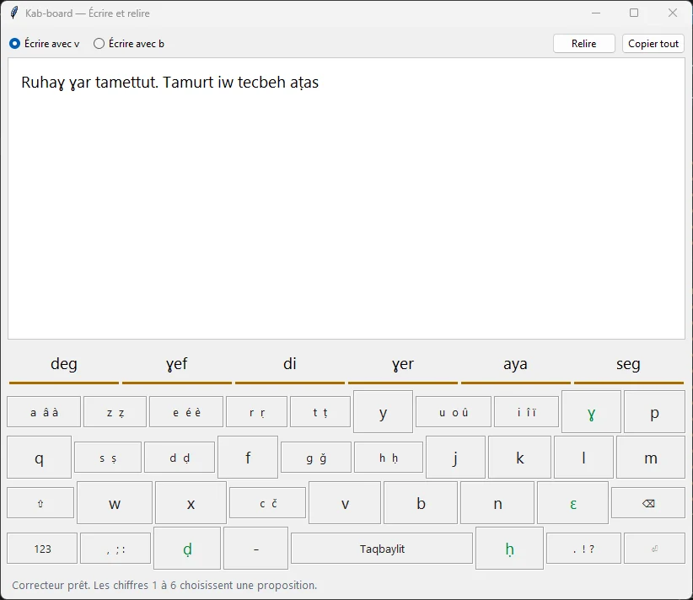Tap the 'g ğ' key
Image resolution: width=693 pixels, height=600 pixels.
coord(316,458)
